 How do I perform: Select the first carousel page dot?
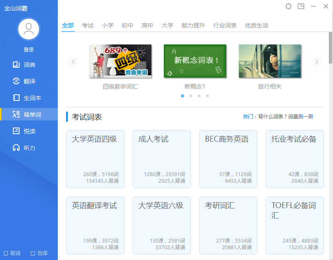(x=183, y=96)
